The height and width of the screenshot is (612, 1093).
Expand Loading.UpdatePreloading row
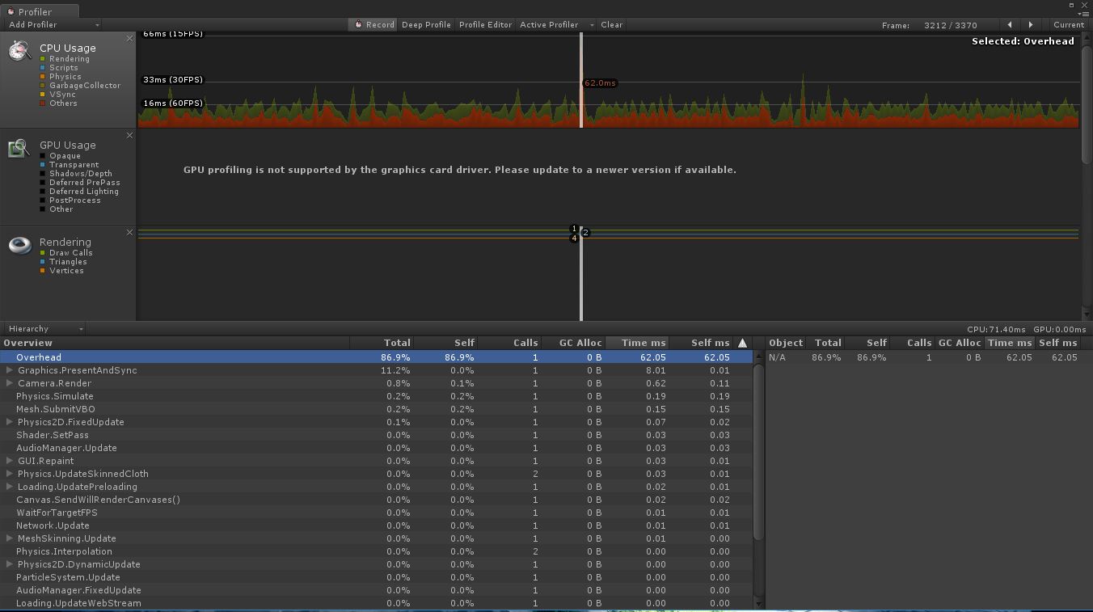pos(10,487)
